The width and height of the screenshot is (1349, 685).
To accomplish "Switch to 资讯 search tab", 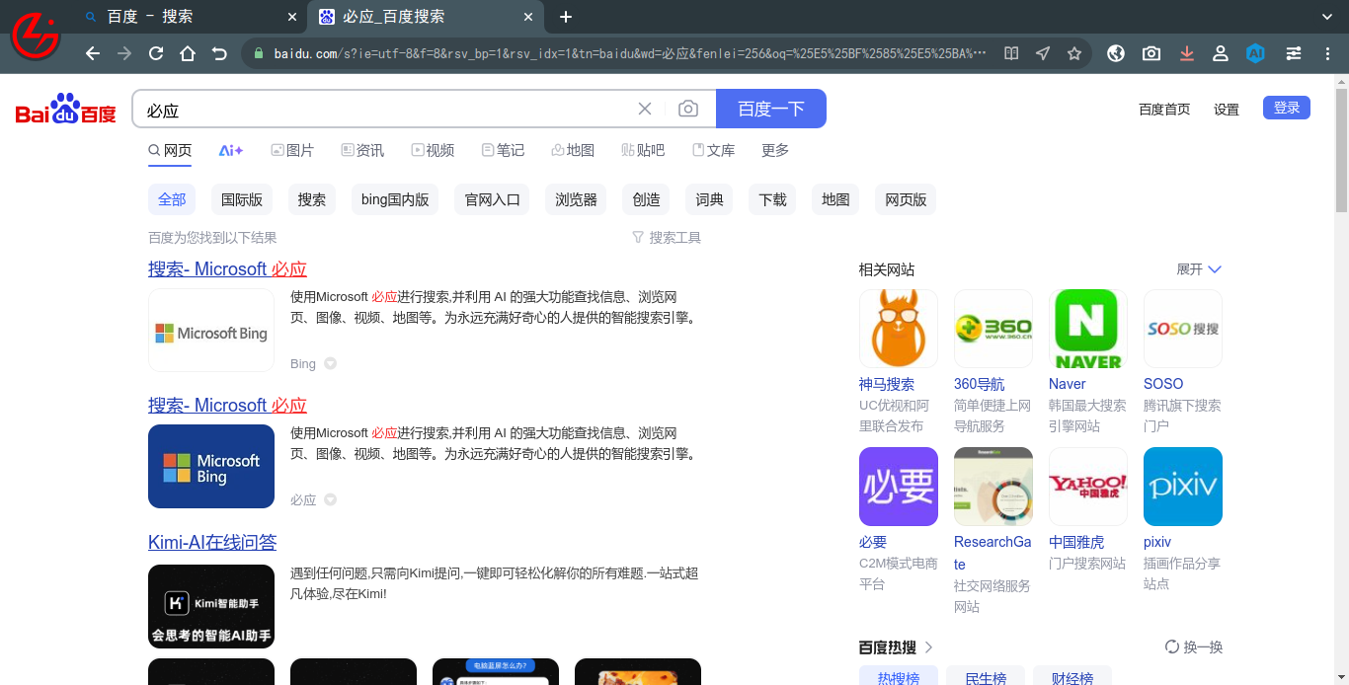I will click(x=362, y=150).
